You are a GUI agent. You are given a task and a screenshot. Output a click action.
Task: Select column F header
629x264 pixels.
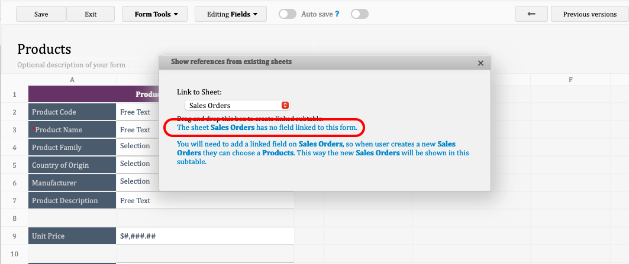click(x=570, y=80)
